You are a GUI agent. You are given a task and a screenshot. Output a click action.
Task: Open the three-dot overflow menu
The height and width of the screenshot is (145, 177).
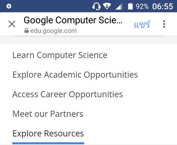tap(164, 24)
